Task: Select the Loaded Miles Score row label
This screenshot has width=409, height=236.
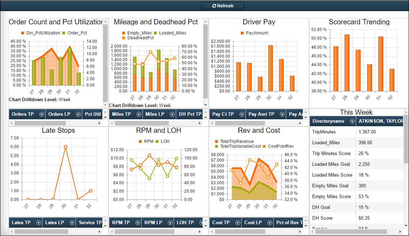Action: [x=332, y=175]
